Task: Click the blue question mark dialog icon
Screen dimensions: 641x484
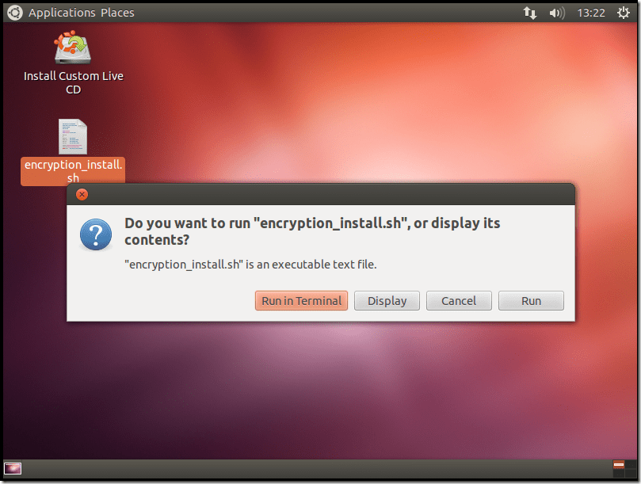Action: pyautogui.click(x=95, y=235)
